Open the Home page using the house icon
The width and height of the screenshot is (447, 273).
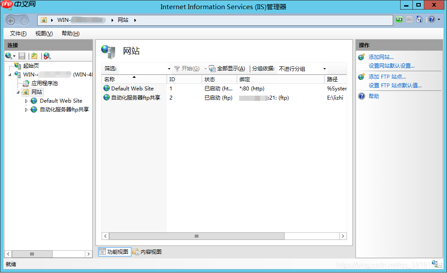pyautogui.click(x=419, y=19)
